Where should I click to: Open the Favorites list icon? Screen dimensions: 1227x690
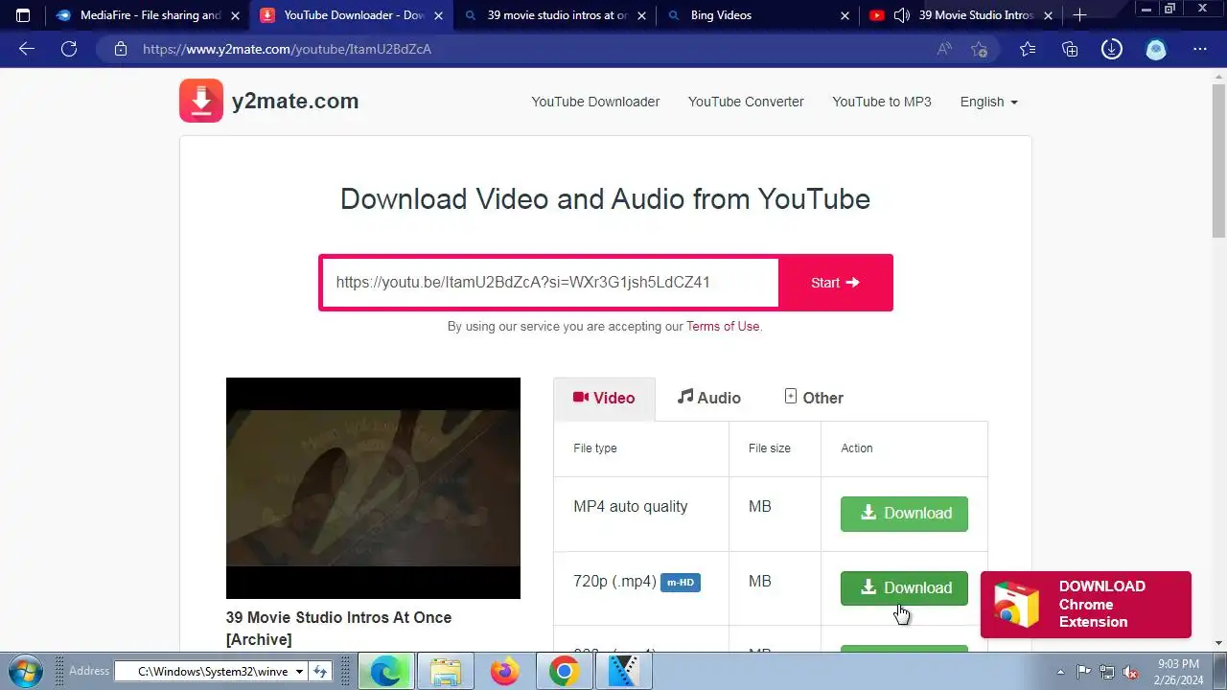click(1028, 49)
